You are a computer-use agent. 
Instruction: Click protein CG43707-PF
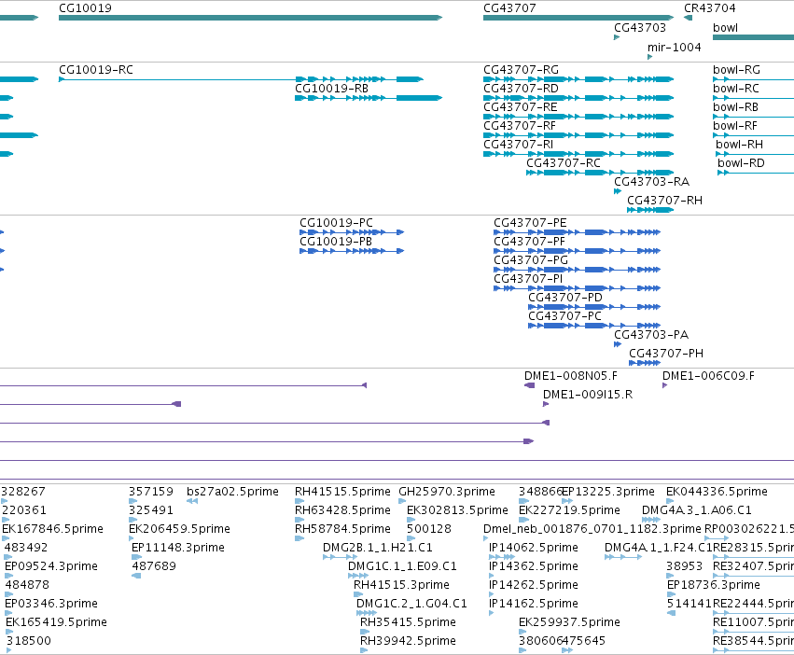[x=578, y=251]
